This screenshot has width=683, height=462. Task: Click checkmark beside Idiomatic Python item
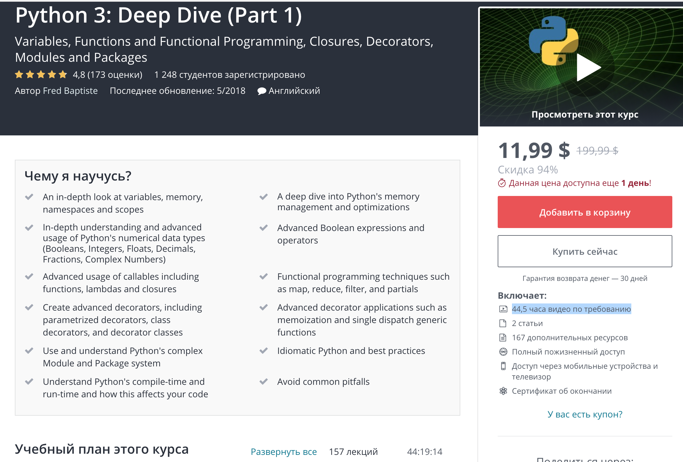pyautogui.click(x=263, y=351)
